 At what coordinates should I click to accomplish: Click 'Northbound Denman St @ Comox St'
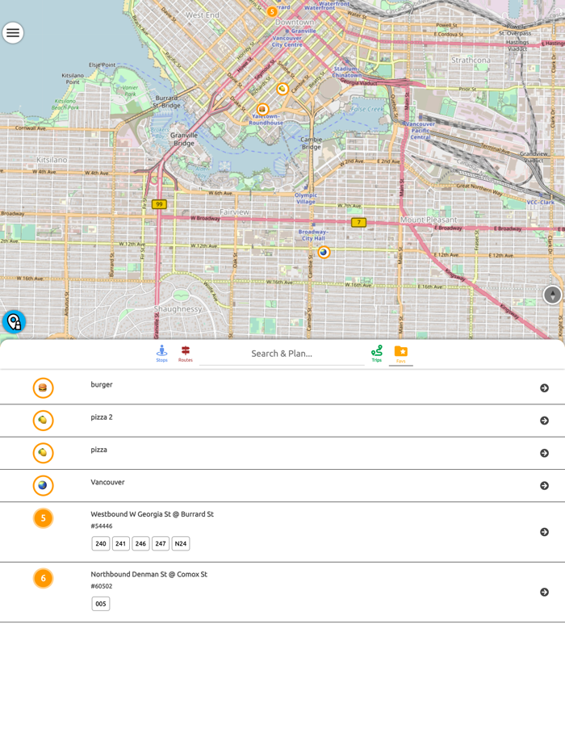[x=149, y=574]
